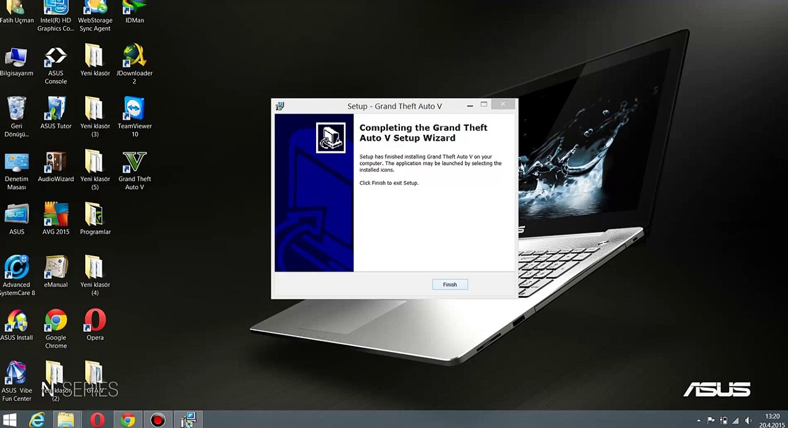
Task: Select the Google Chrome desktop shortcut
Action: point(56,329)
